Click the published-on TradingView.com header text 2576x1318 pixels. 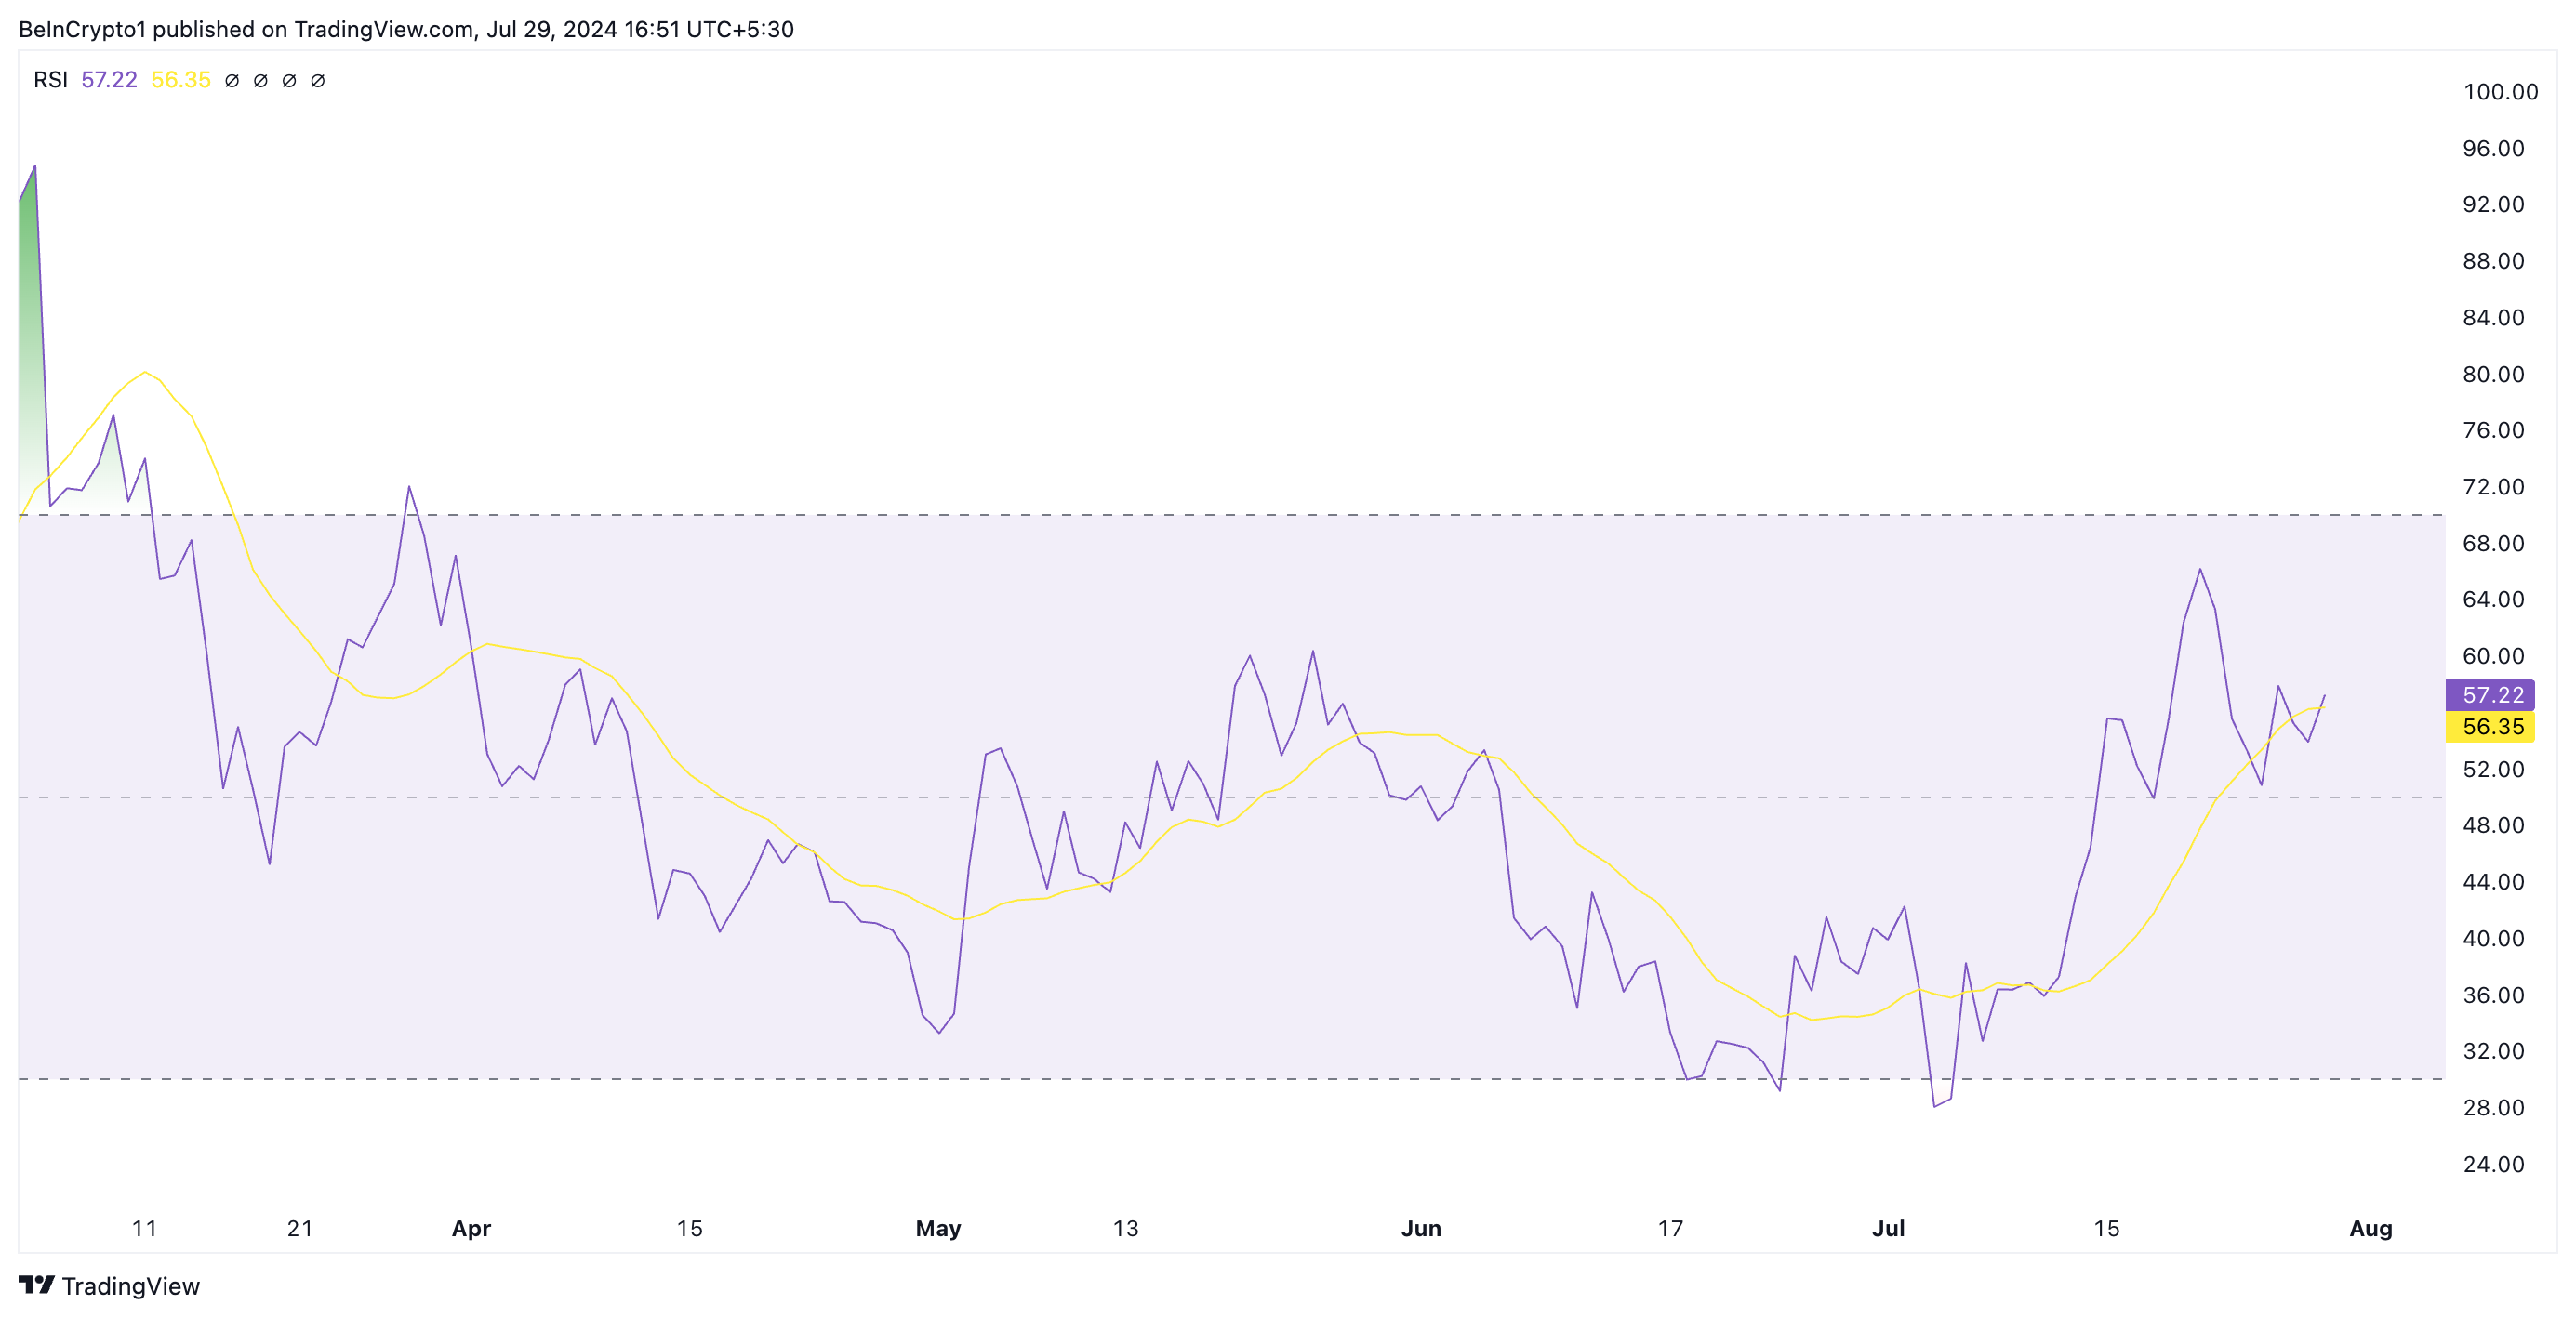click(x=405, y=29)
